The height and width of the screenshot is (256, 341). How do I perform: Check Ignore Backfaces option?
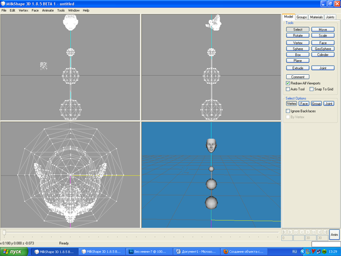288,110
